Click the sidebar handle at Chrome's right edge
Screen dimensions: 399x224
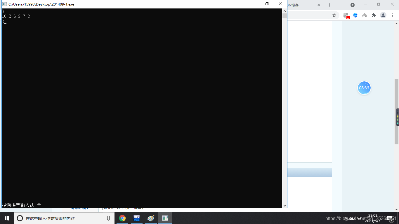coord(398,117)
